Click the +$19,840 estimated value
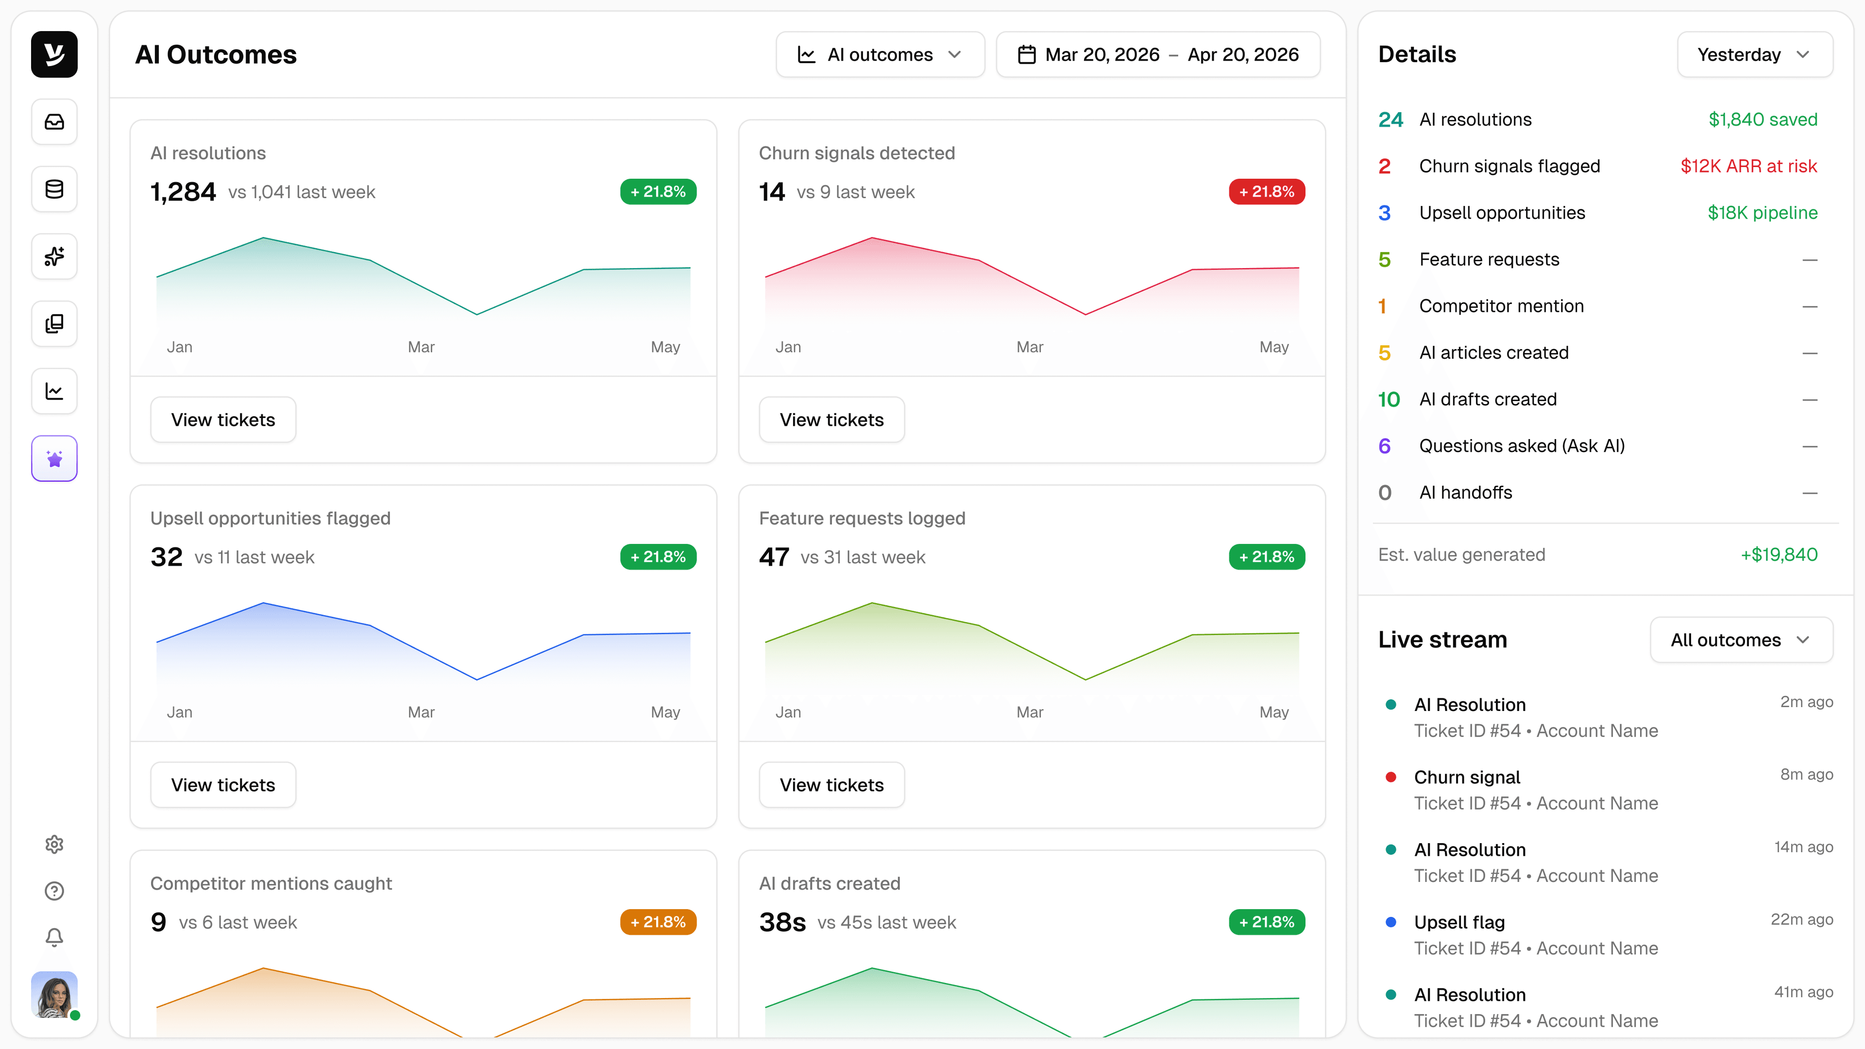Image resolution: width=1865 pixels, height=1049 pixels. pos(1779,555)
